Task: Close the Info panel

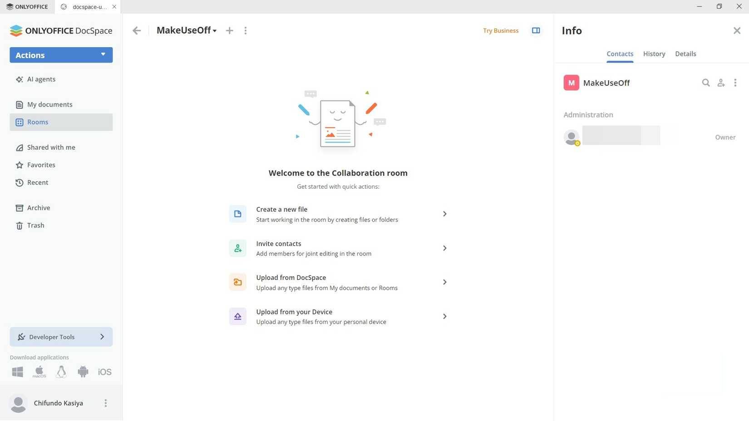Action: point(737,31)
